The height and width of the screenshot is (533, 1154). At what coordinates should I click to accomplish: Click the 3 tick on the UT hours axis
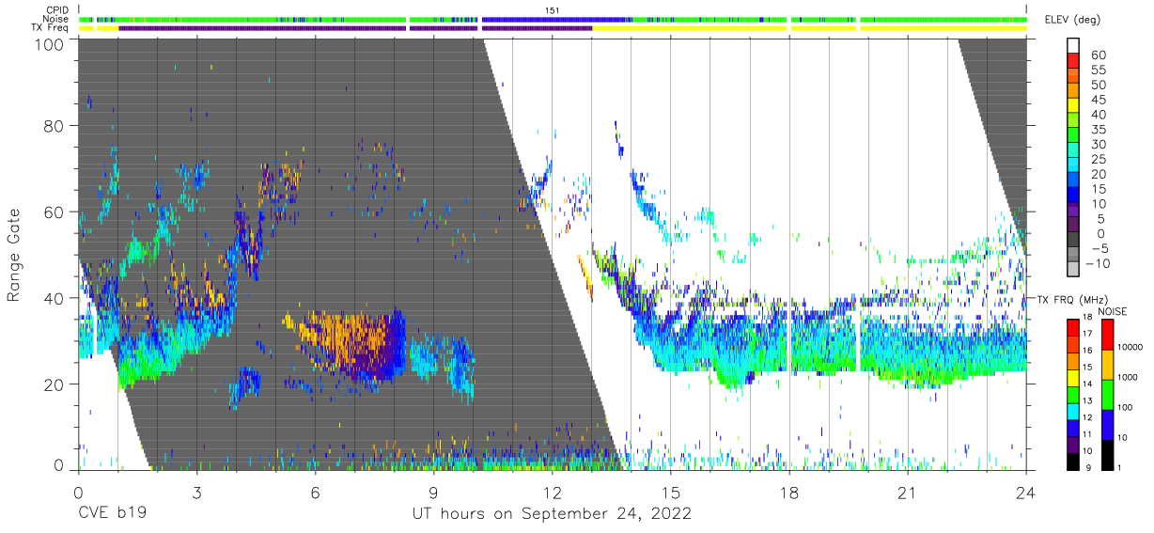(196, 493)
